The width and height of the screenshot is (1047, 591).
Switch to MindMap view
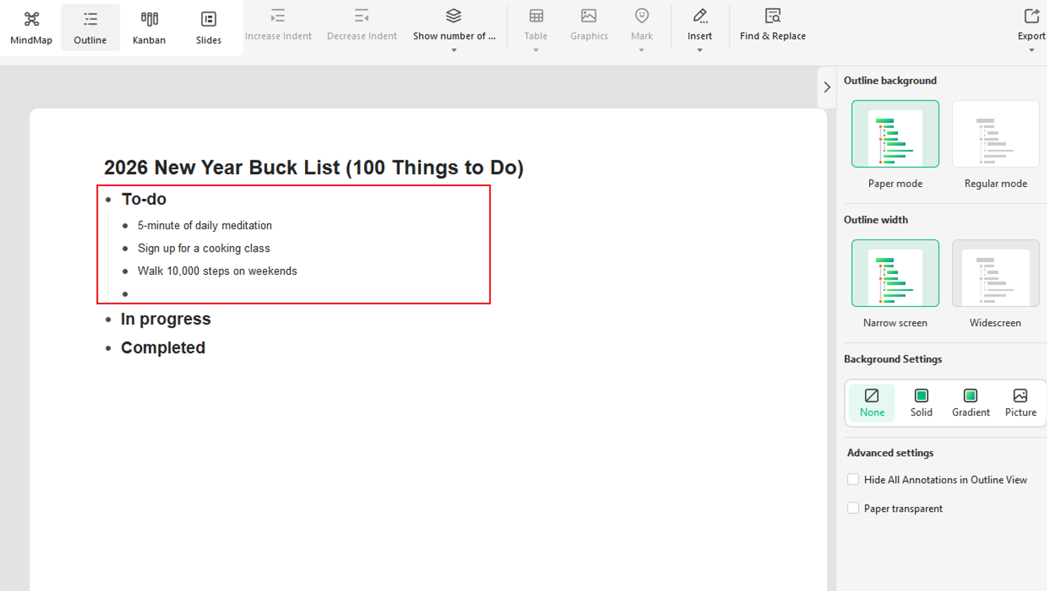point(31,27)
